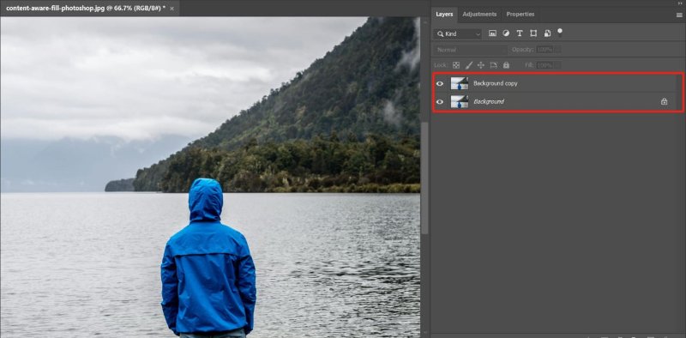The height and width of the screenshot is (338, 686).
Task: Collapse panels with double-arrow icon
Action: click(x=679, y=3)
